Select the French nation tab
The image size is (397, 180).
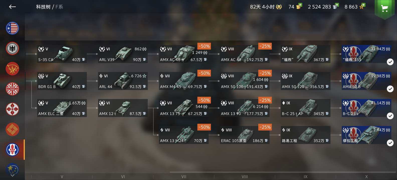[x=12, y=149]
